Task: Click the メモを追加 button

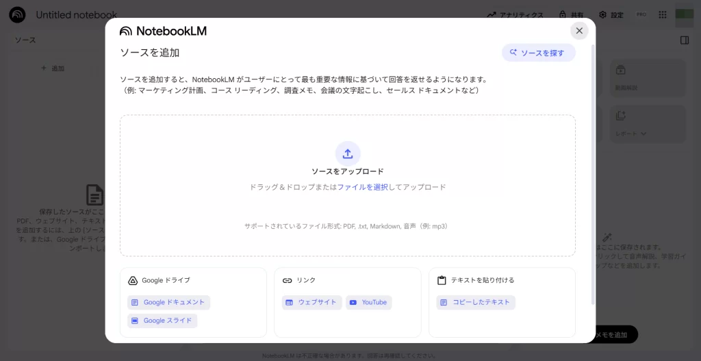Action: coord(616,334)
